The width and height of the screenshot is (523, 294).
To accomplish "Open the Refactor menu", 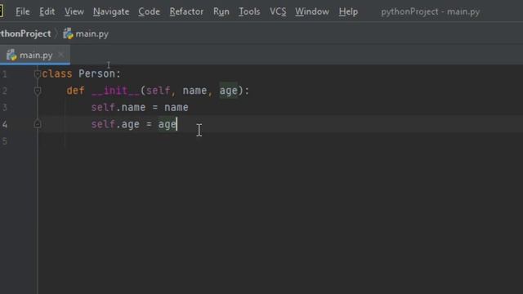I will point(186,11).
